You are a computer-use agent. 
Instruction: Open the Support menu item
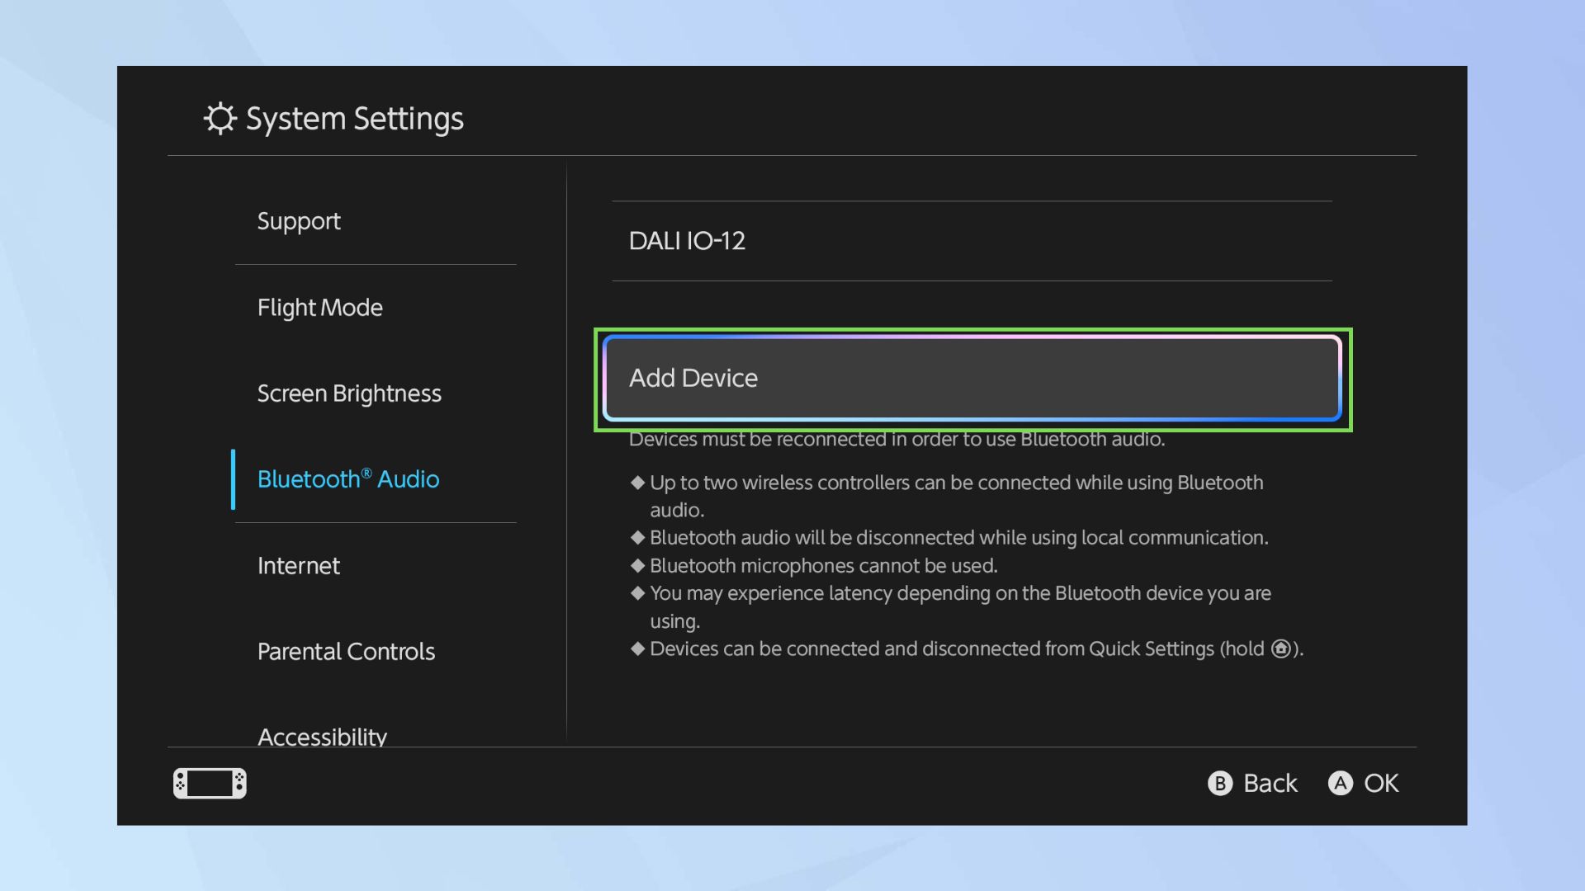299,221
